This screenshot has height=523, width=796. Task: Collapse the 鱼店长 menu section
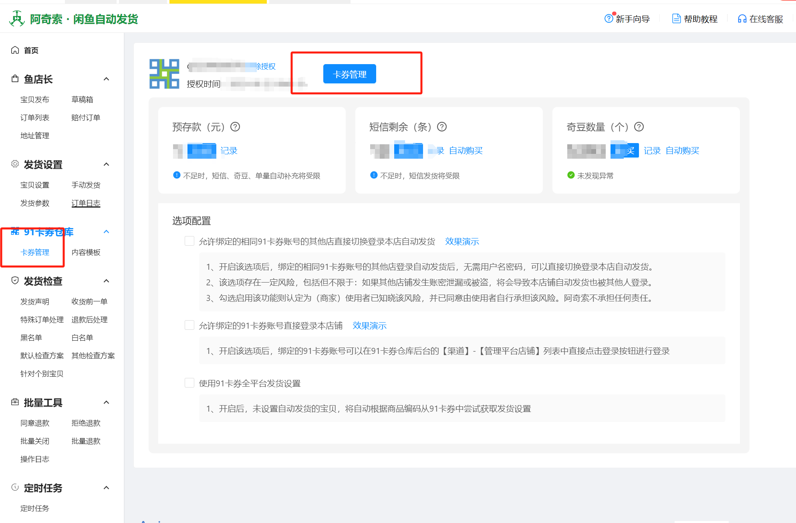(106, 79)
